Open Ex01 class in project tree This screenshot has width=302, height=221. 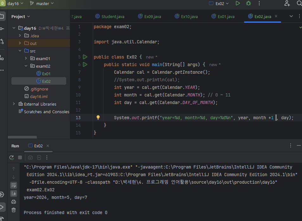44,74
